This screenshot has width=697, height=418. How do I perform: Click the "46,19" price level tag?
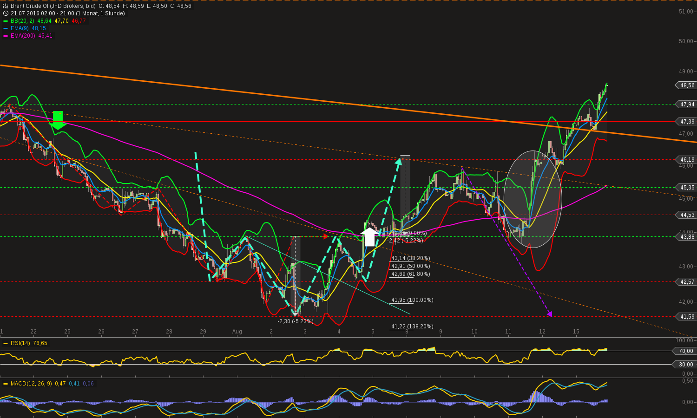point(686,160)
